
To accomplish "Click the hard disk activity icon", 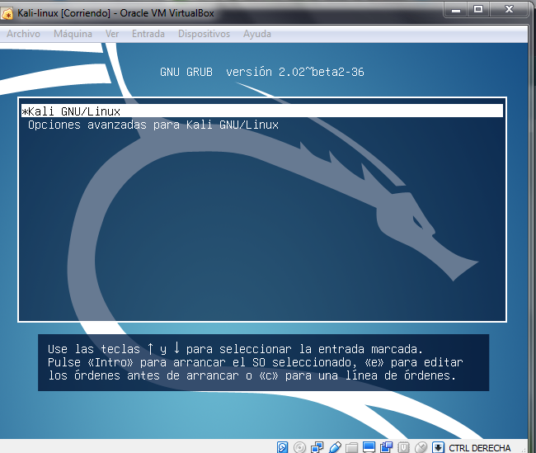I will coord(283,446).
